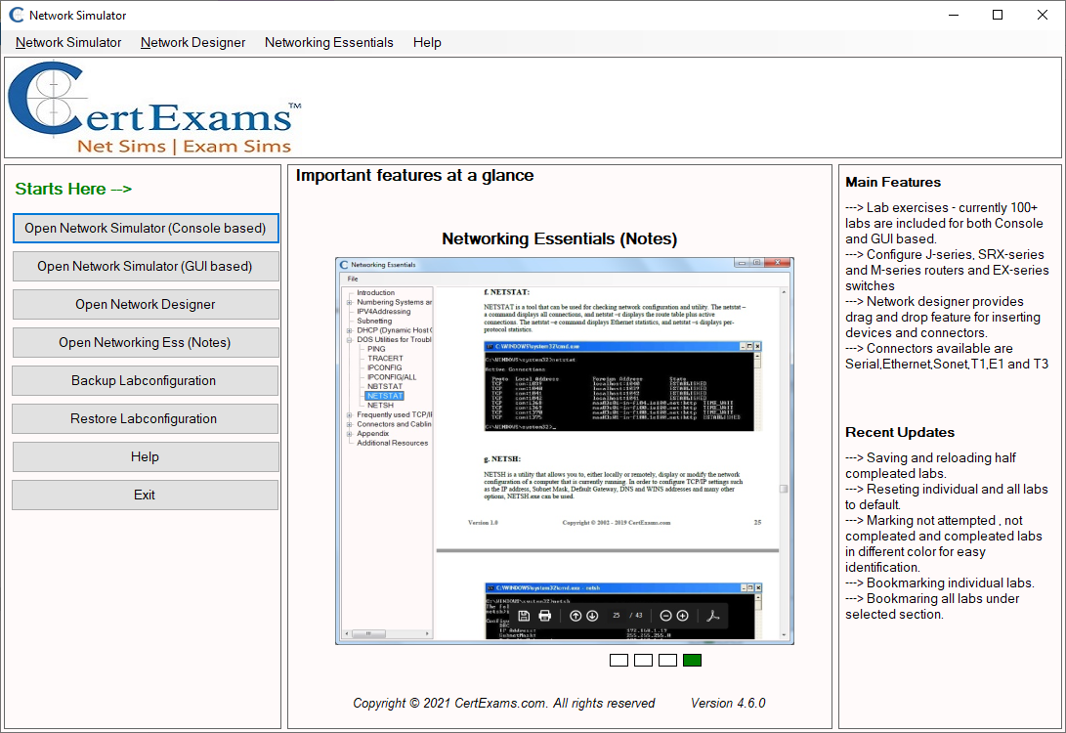Screen dimensions: 1066x733
Task: Click Backup Labconfiguration
Action: point(145,380)
